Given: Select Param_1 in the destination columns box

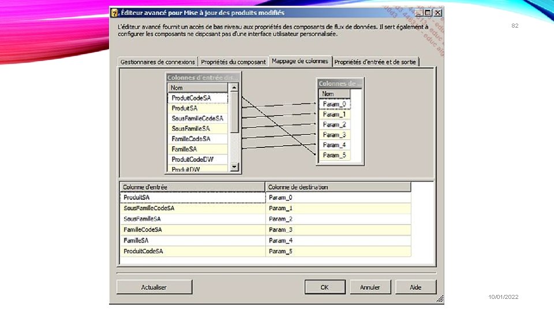Looking at the screenshot, I should tap(335, 114).
